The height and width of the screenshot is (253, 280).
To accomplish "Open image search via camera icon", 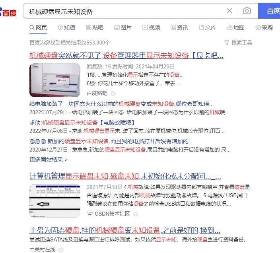I will [x=247, y=11].
